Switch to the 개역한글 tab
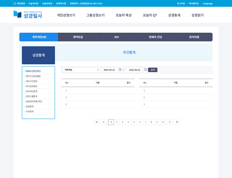The height and width of the screenshot is (178, 232). [x=78, y=37]
